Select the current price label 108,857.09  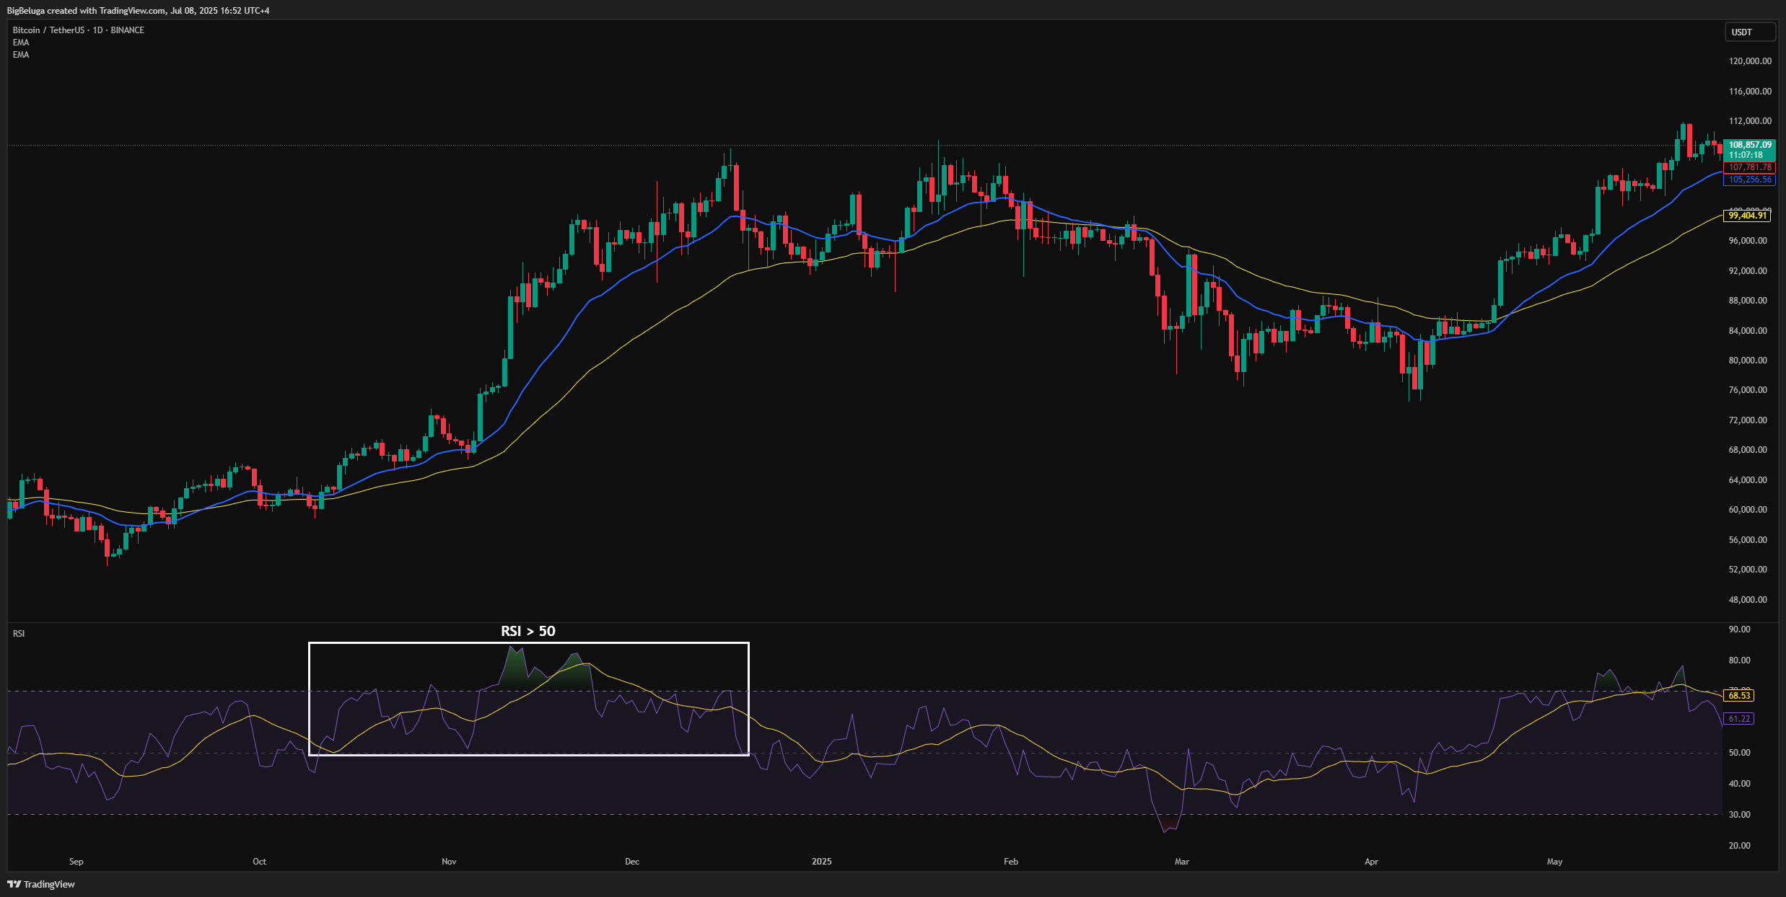(1749, 145)
